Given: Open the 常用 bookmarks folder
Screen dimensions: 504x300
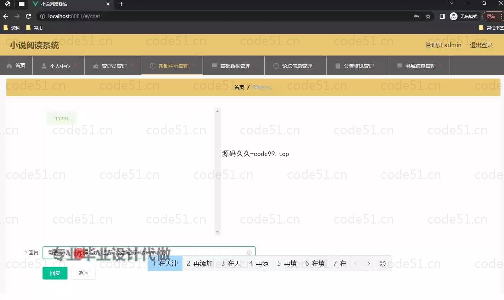Looking at the screenshot, I should (34, 28).
